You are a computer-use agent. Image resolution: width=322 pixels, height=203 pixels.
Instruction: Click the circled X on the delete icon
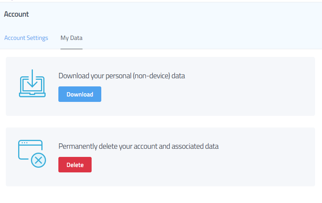[38, 160]
